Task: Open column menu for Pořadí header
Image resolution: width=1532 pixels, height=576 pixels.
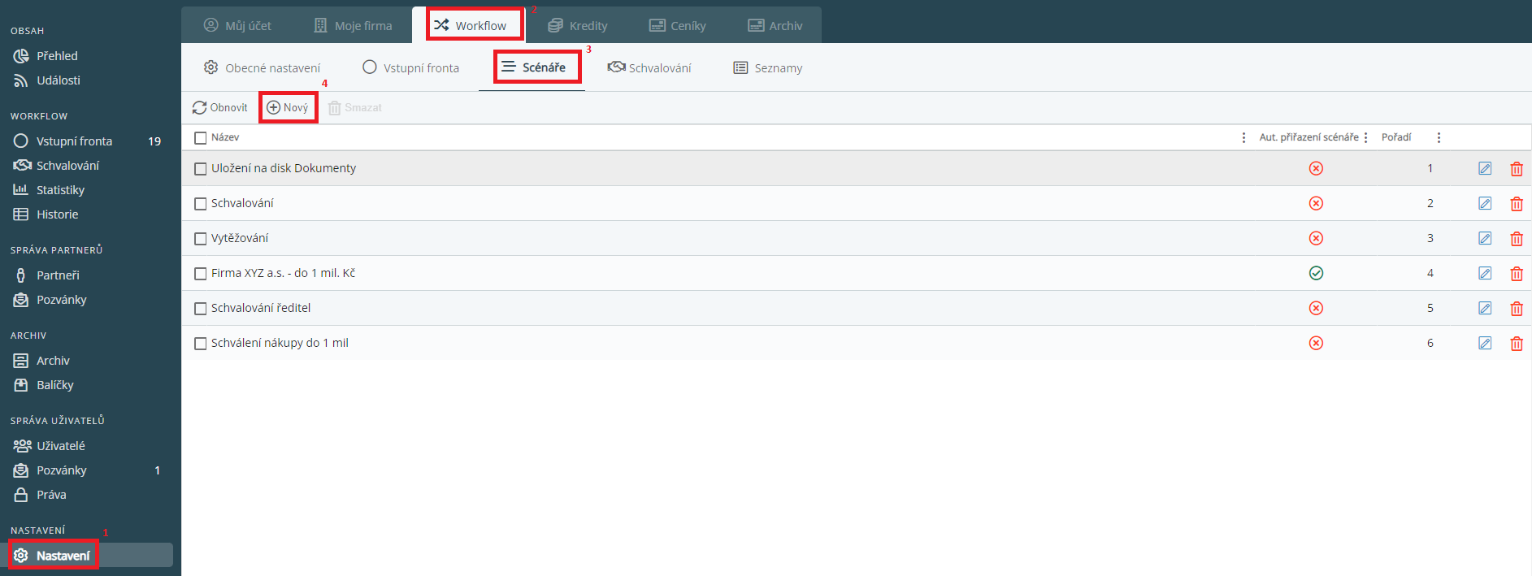Action: click(x=1439, y=138)
